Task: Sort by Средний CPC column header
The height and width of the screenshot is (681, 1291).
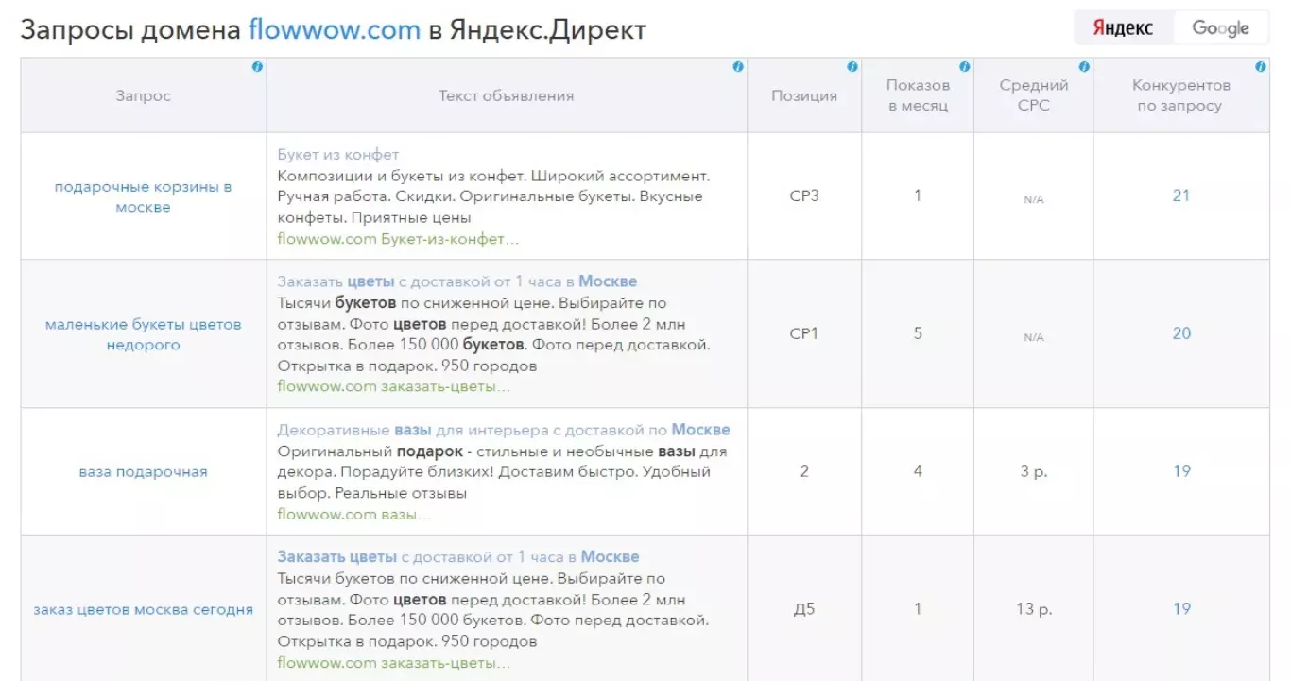Action: 1034,95
